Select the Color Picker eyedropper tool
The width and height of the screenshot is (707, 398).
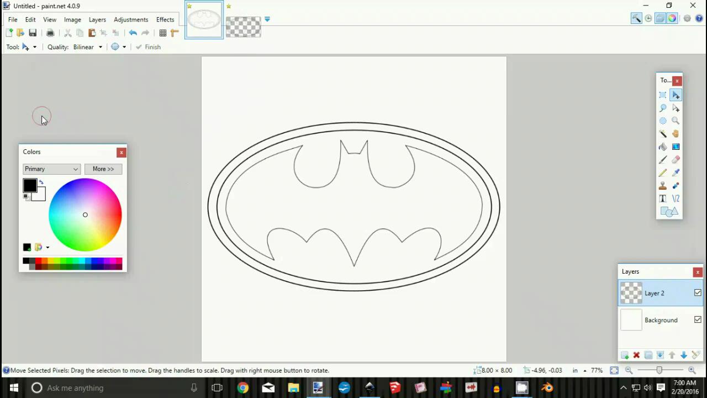(x=676, y=173)
